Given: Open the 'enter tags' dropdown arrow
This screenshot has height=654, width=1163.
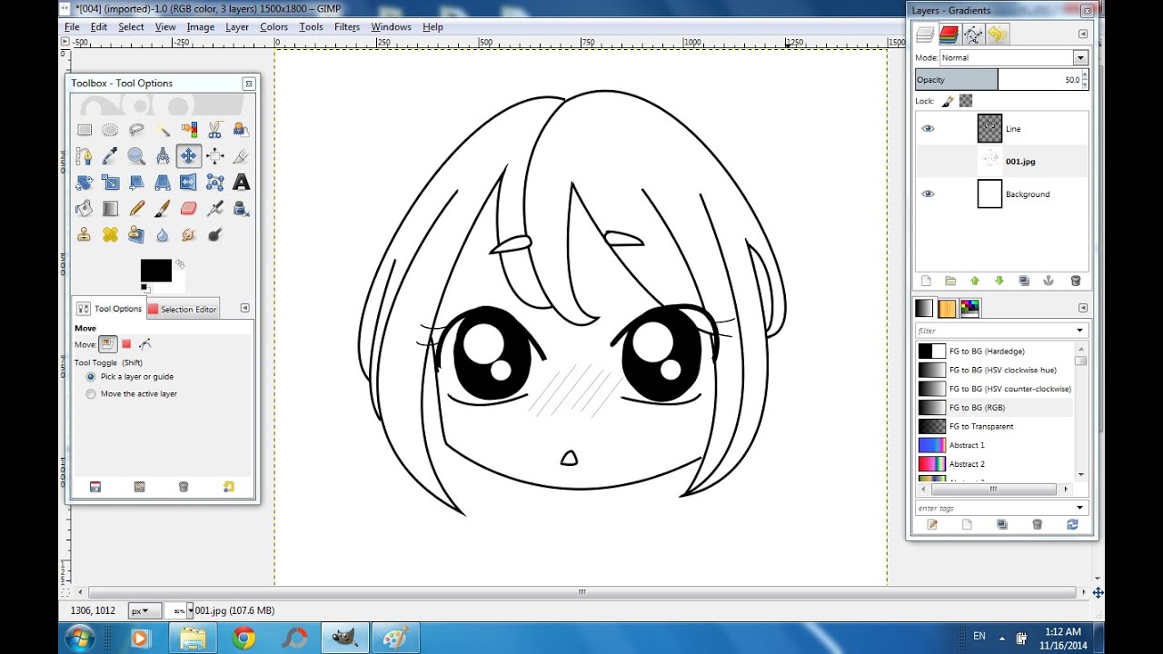Looking at the screenshot, I should pyautogui.click(x=1079, y=508).
